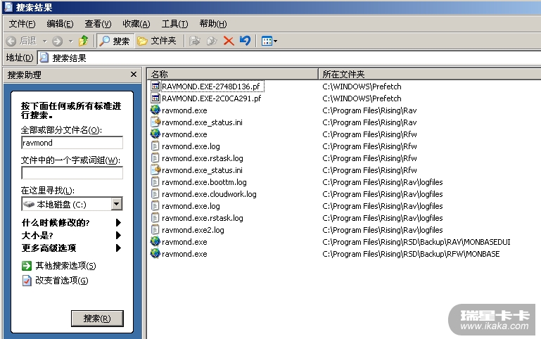
Task: Open the Back history dropdown arrow
Action: pyautogui.click(x=45, y=41)
